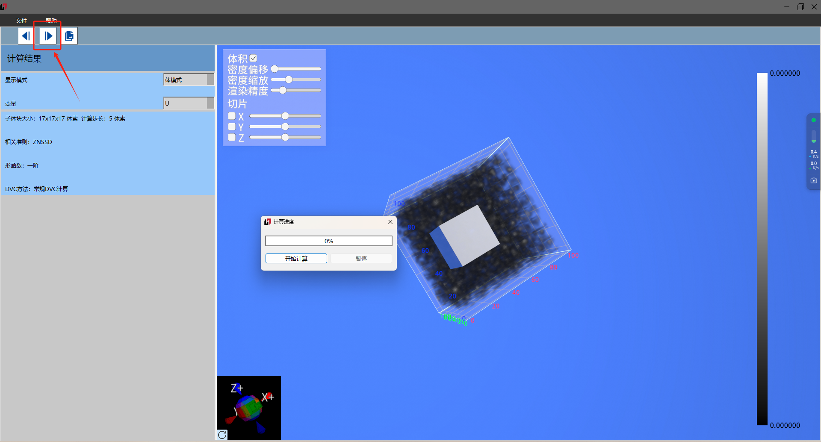
Task: Click the reset view refresh icon
Action: click(x=222, y=435)
